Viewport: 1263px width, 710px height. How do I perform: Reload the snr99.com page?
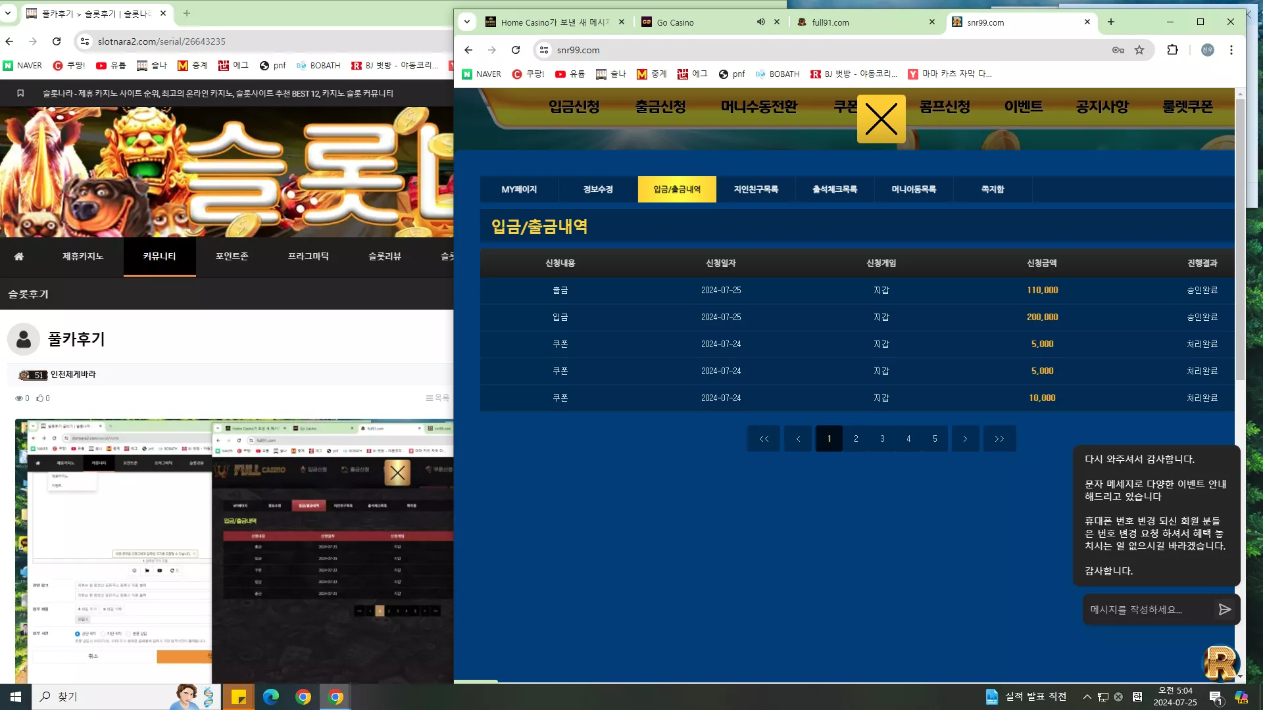516,50
